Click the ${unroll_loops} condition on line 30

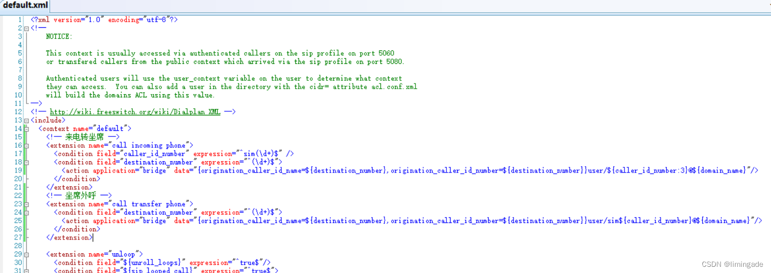162,263
